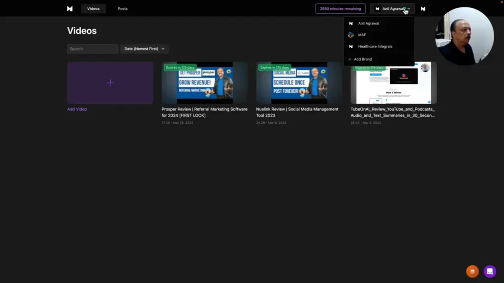The image size is (504, 283).
Task: Click the purple Add Video plus tile
Action: 110,83
